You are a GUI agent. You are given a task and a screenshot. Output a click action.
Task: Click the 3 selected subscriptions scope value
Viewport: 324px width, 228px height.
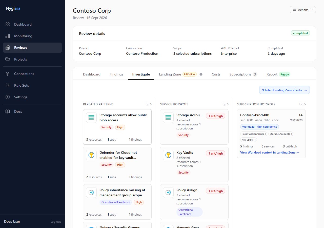192,53
